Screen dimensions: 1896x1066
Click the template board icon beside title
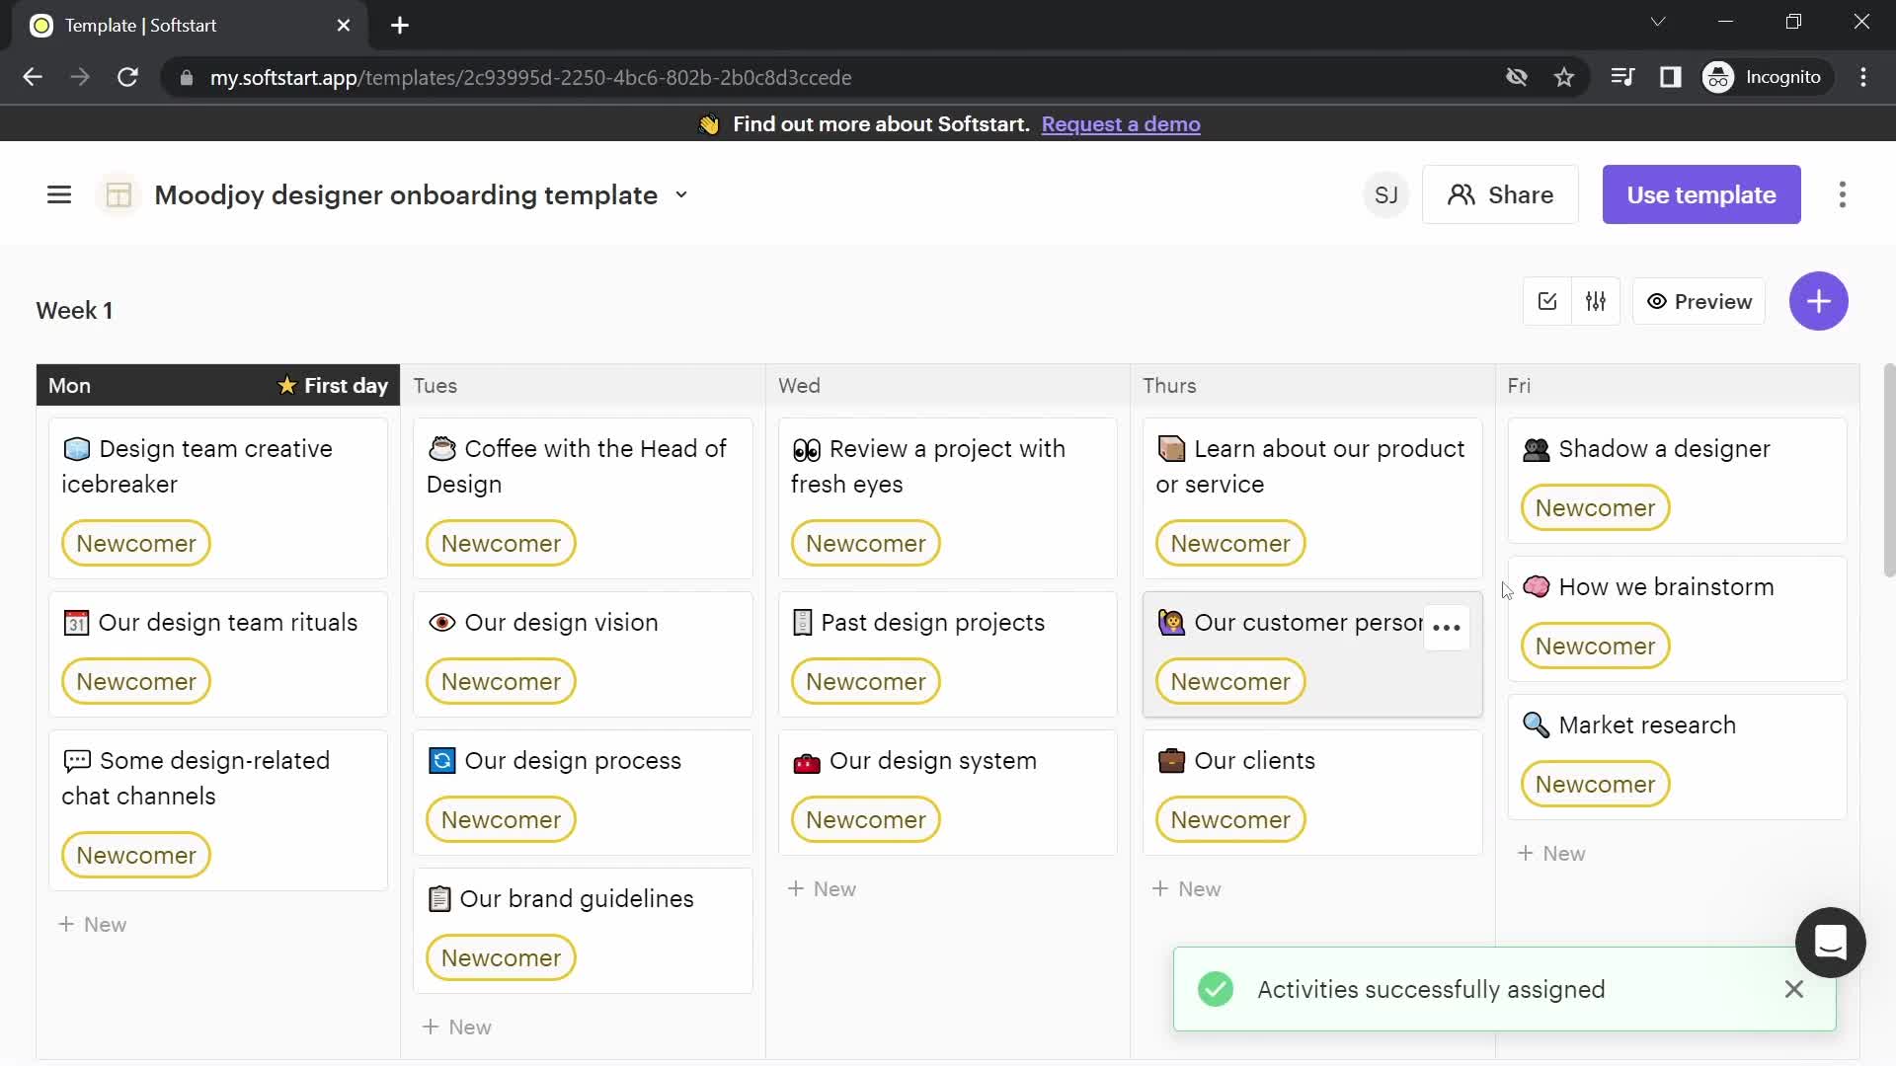(x=118, y=195)
